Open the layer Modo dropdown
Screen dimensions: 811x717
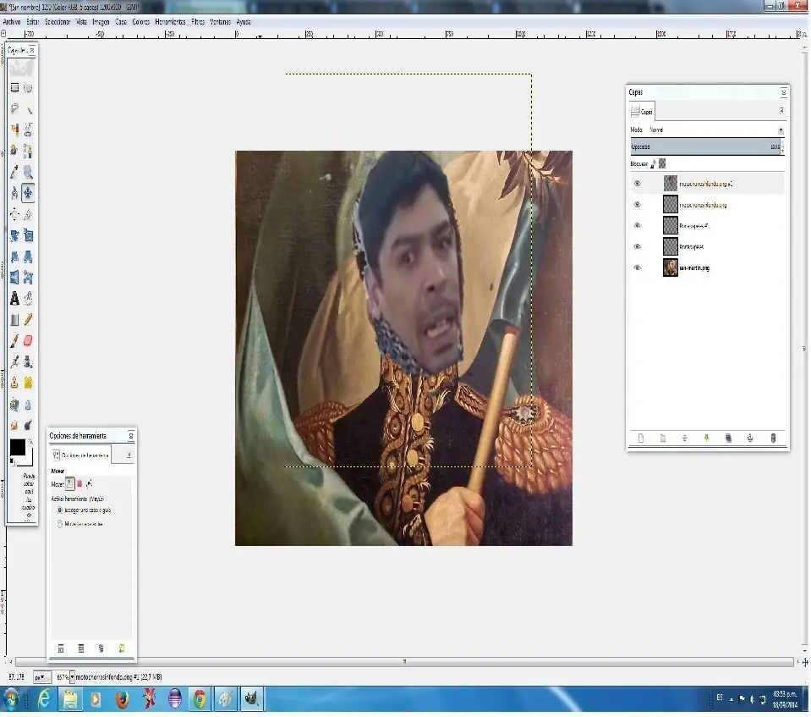tap(780, 130)
